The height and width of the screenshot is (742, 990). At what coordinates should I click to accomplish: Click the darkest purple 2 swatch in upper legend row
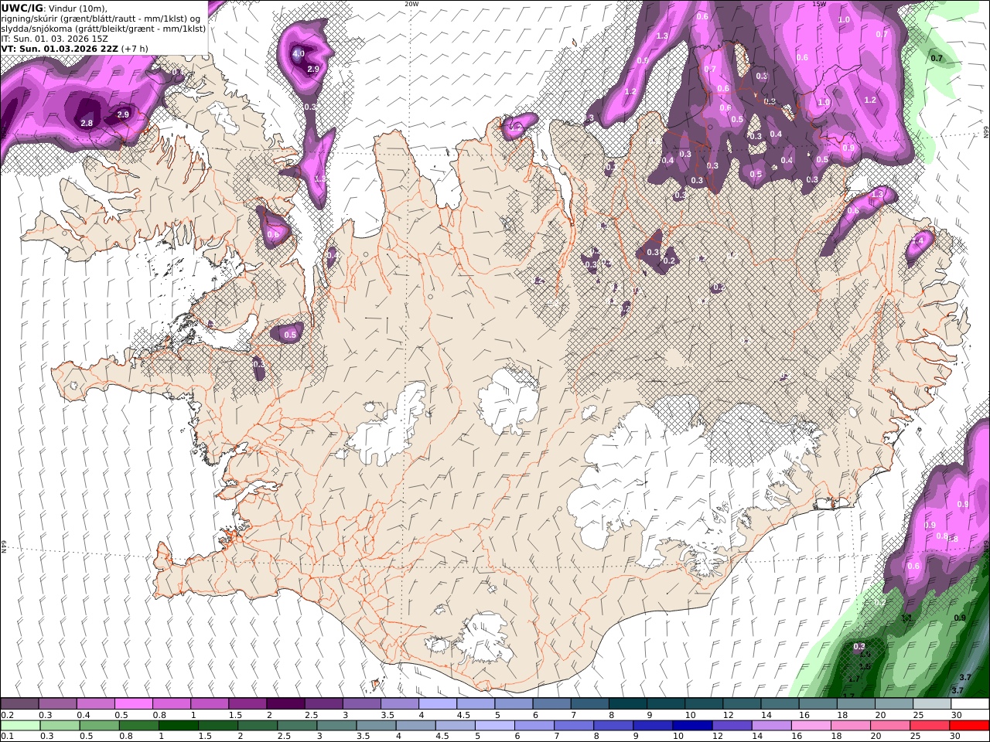(285, 704)
